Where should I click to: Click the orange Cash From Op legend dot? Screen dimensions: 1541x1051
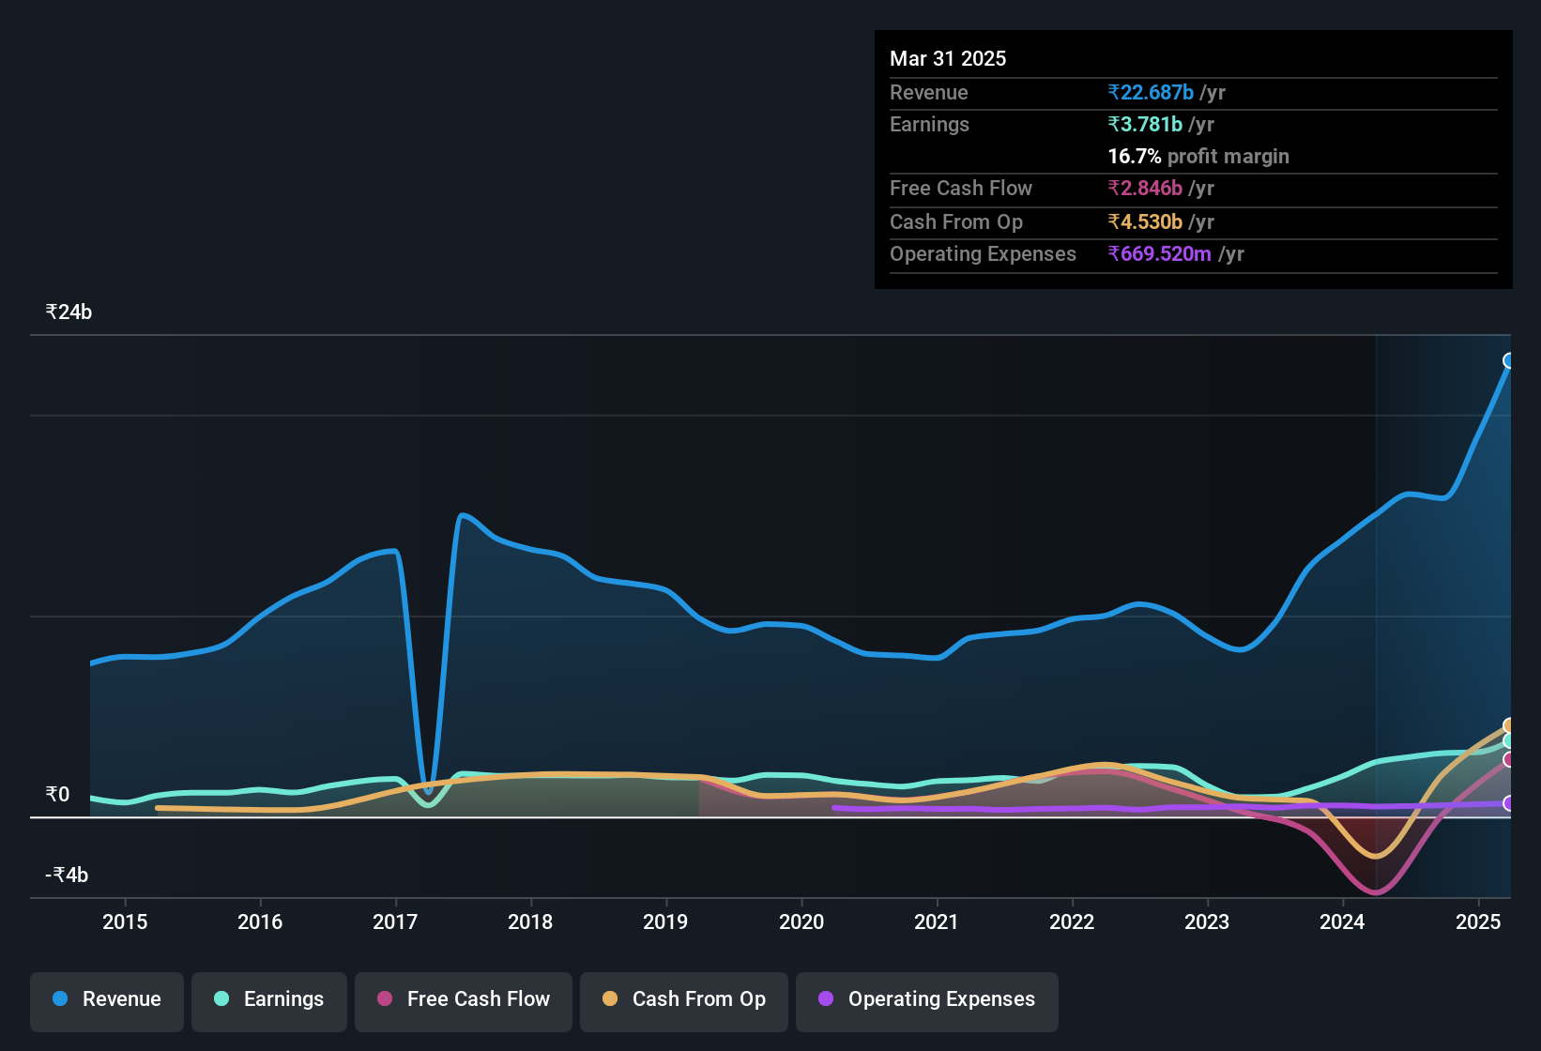(610, 998)
